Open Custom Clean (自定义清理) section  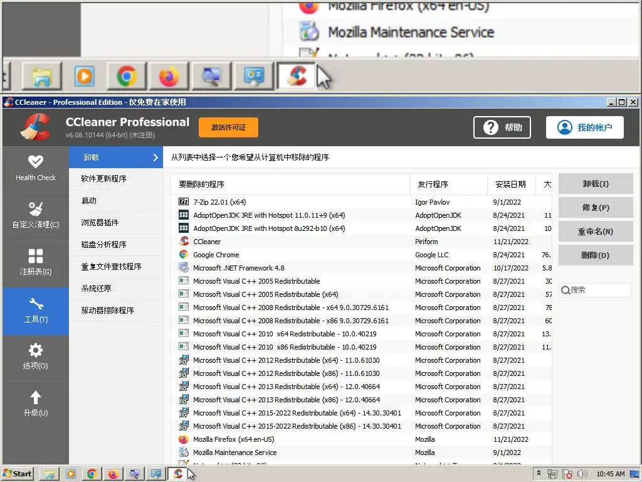tap(36, 216)
